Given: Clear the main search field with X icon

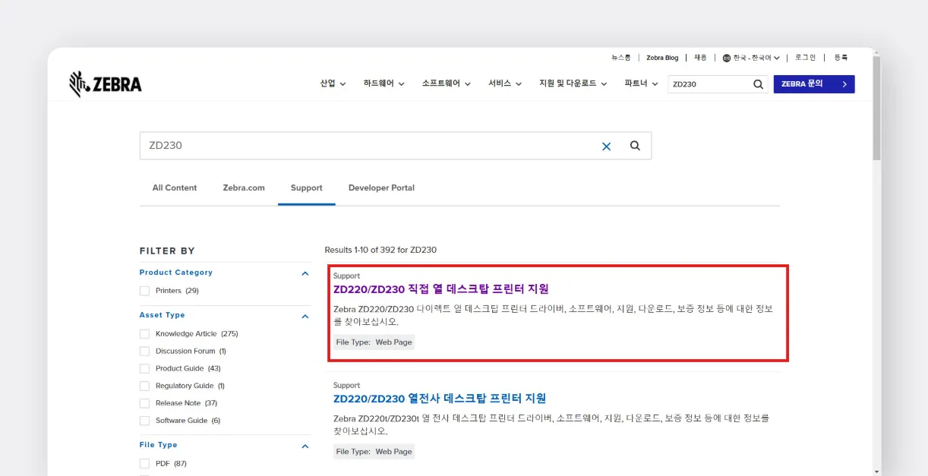Looking at the screenshot, I should (606, 147).
